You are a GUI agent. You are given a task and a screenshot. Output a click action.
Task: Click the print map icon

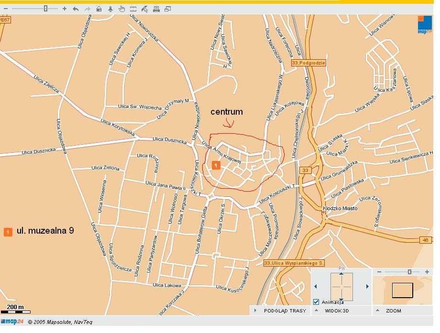(156, 9)
